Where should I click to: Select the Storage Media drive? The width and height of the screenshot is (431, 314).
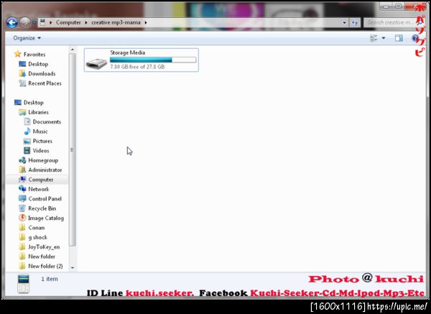142,60
